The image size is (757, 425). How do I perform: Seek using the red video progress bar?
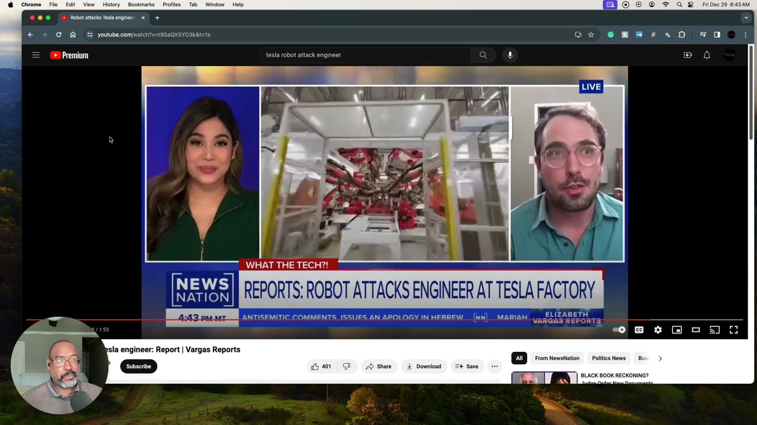coord(384,320)
